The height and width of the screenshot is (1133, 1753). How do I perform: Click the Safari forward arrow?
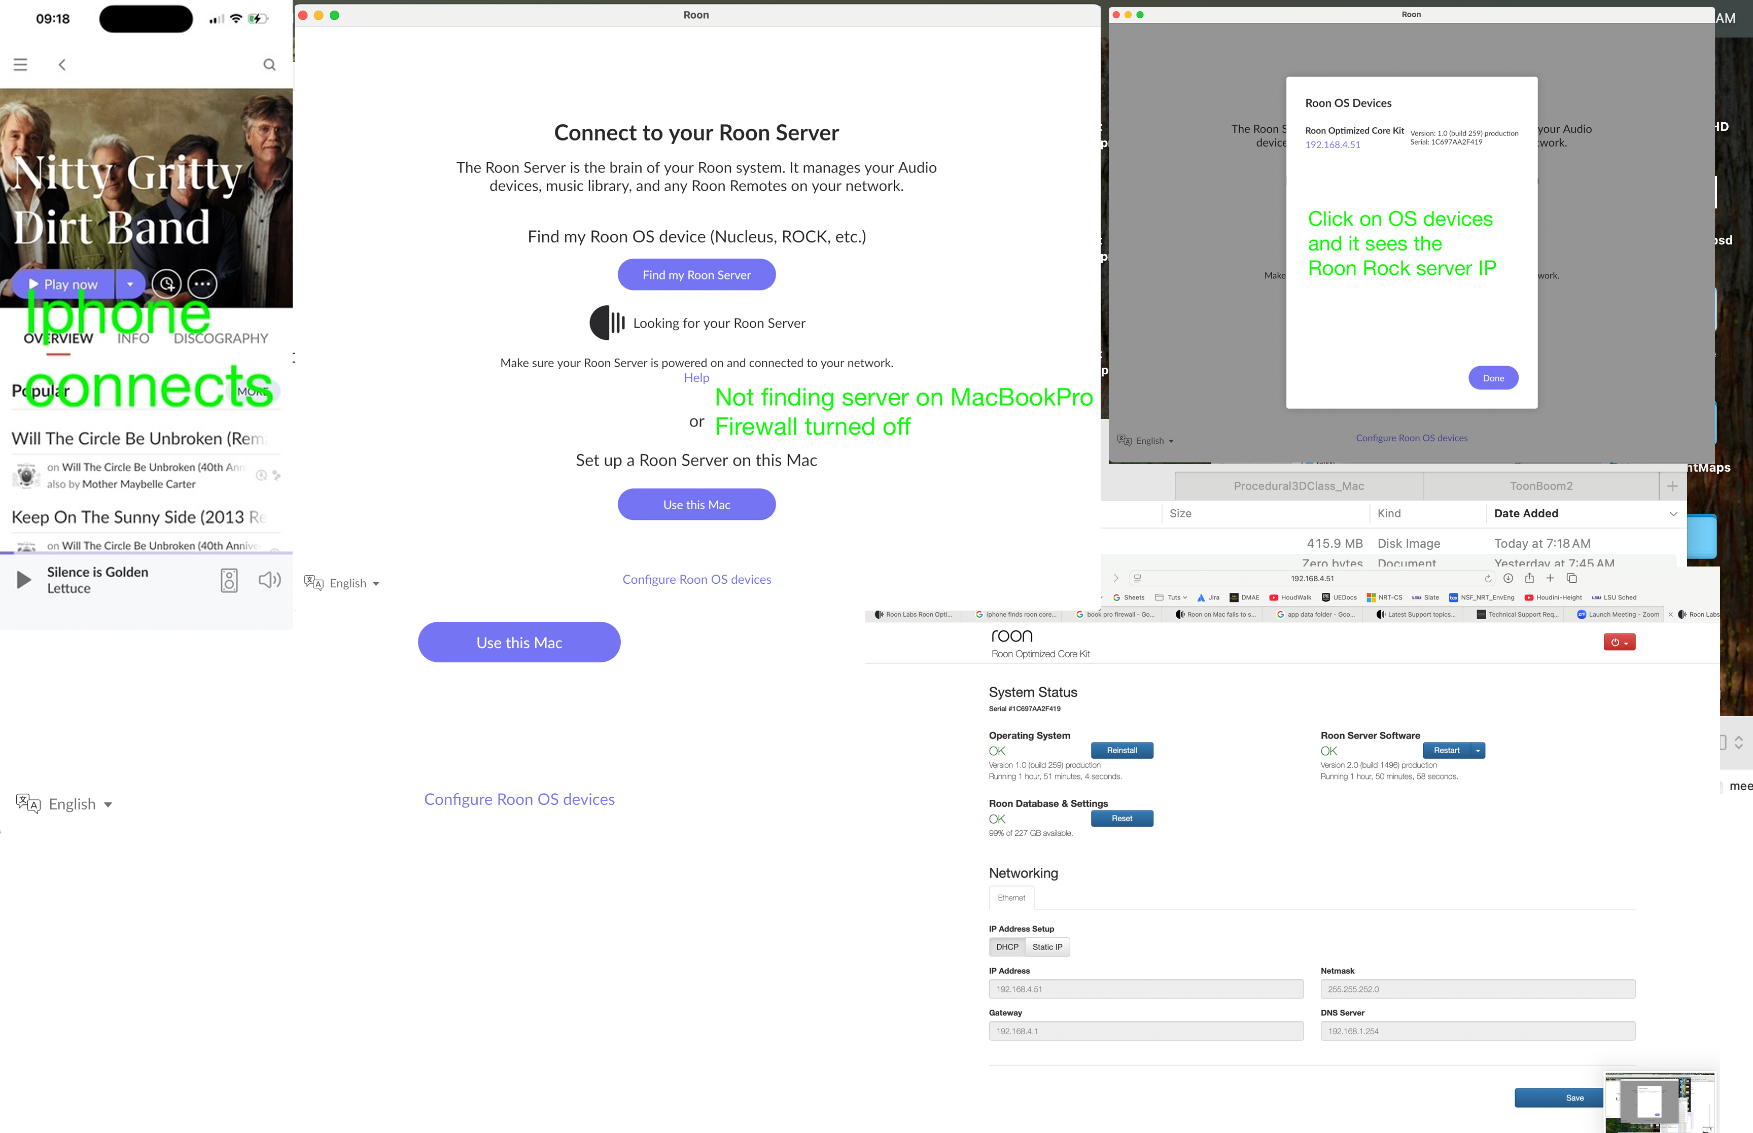pos(1116,578)
